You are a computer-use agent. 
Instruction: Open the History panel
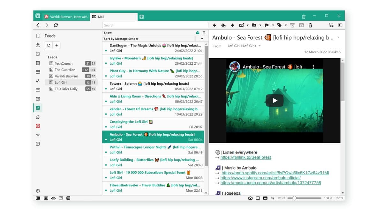coord(38,54)
